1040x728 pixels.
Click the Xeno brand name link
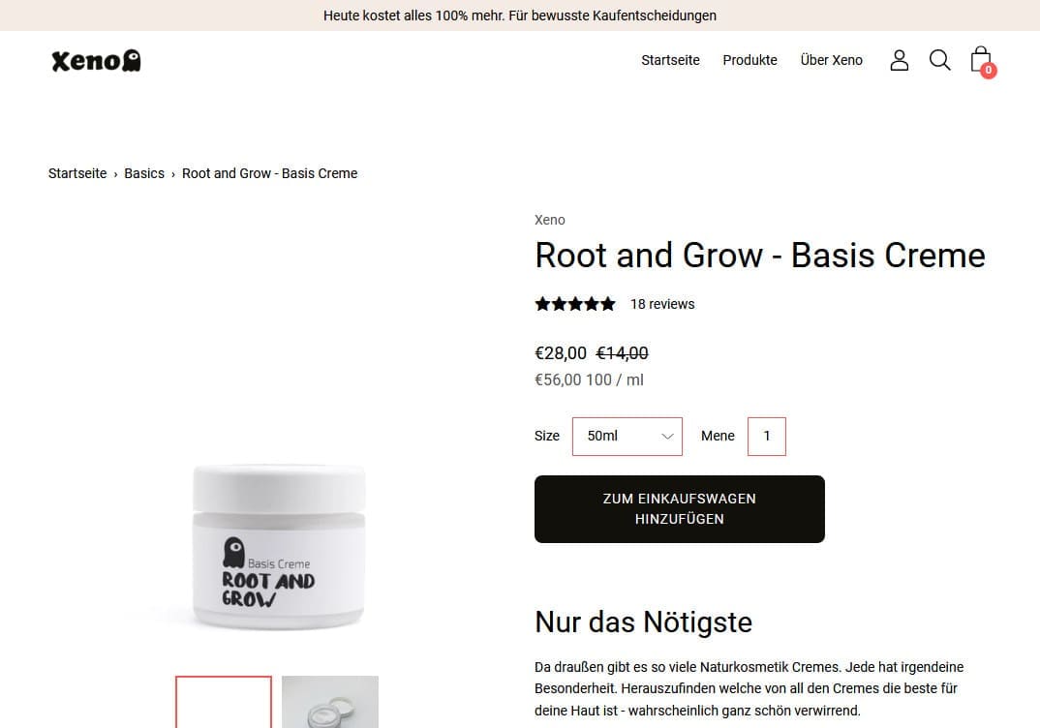pyautogui.click(x=549, y=220)
